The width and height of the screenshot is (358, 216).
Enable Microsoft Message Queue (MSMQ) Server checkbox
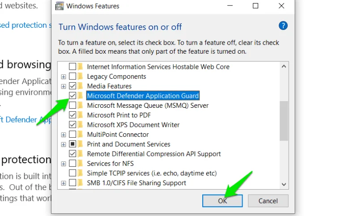72,106
